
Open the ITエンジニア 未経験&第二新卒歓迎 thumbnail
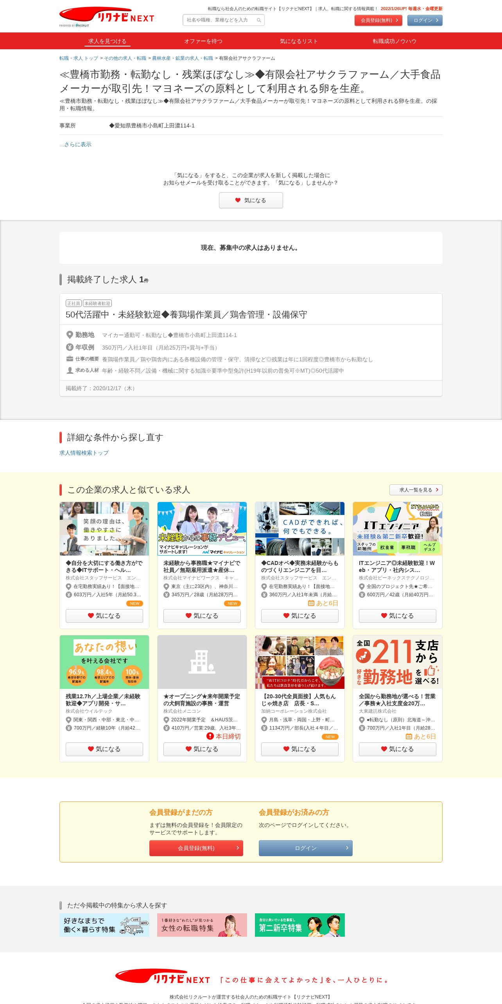tap(398, 529)
